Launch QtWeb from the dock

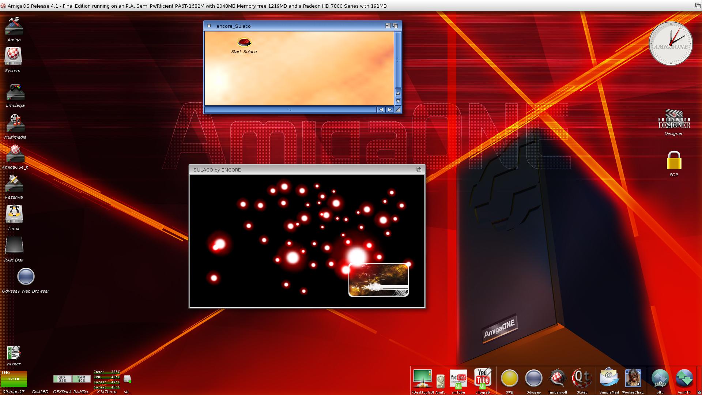(x=582, y=378)
